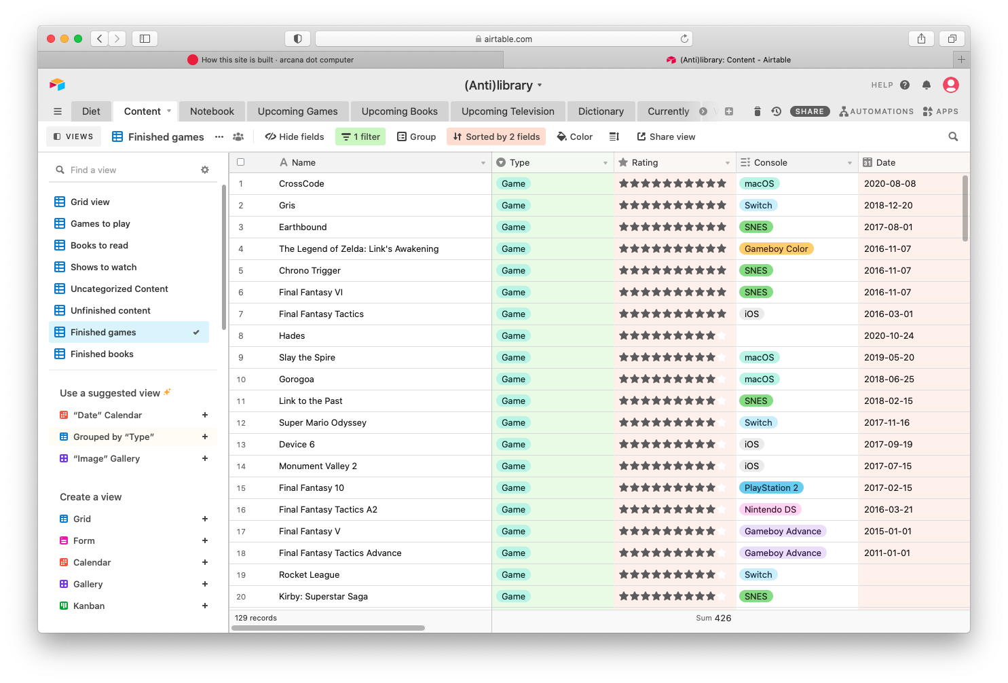The height and width of the screenshot is (683, 1008).
Task: Open view options ellipsis next to Finished games
Action: 219,136
